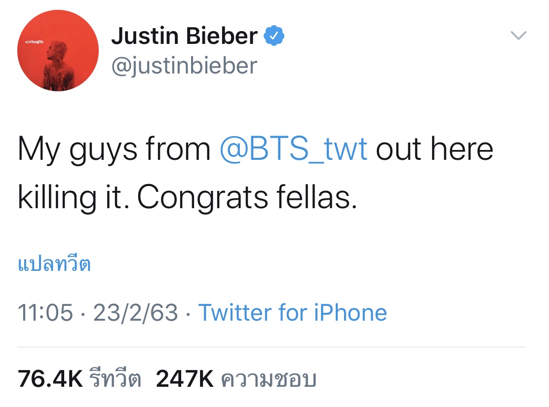View the 247K likes number
549x407 pixels.
(185, 379)
